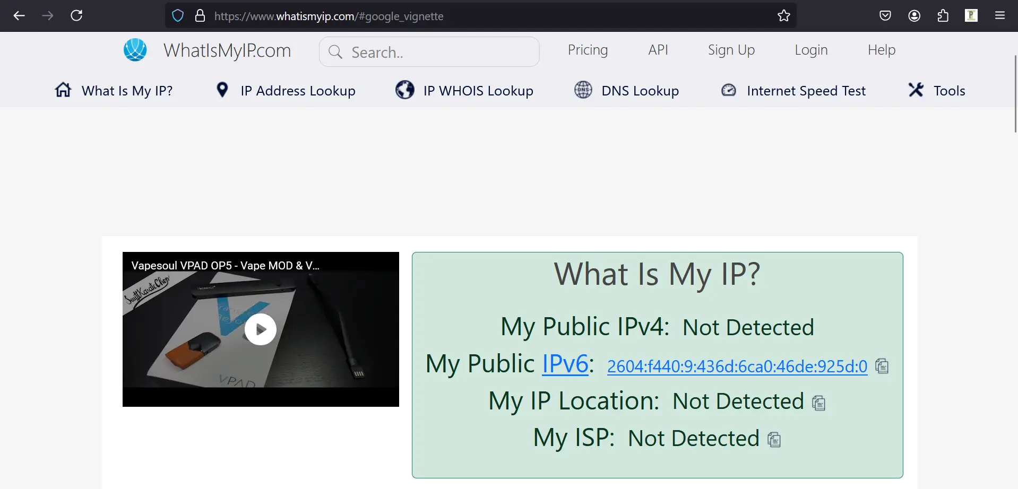
Task: Open IP WHOIS Lookup nav link
Action: click(x=478, y=91)
